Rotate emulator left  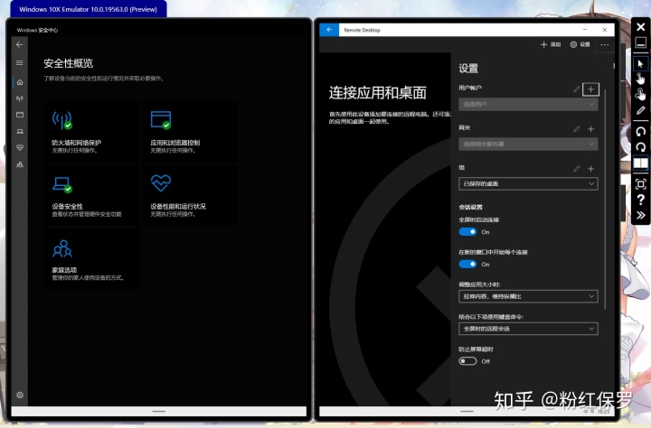click(641, 132)
